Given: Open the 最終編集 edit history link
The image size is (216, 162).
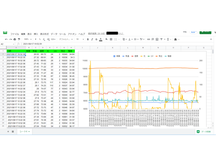Looking at the screenshot, I should point(97,34).
